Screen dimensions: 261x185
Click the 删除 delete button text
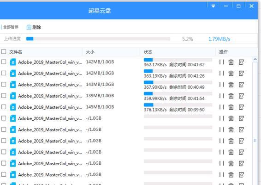pos(36,27)
